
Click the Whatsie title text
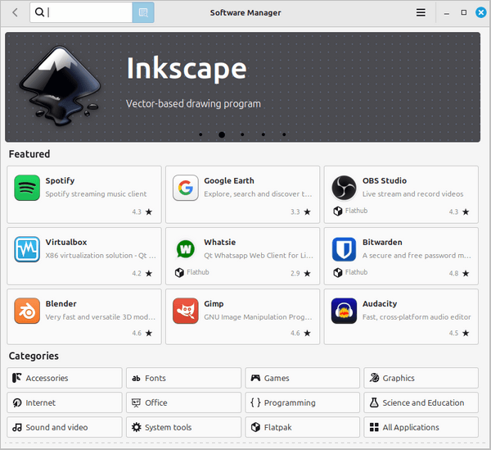(220, 242)
